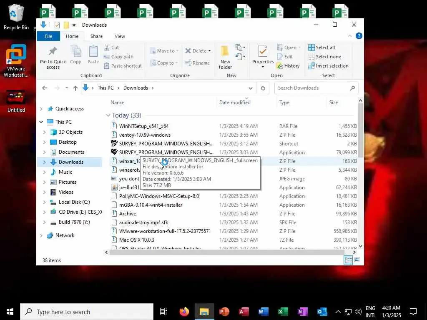Create a New folder from ribbon
This screenshot has width=427, height=320.
225,57
